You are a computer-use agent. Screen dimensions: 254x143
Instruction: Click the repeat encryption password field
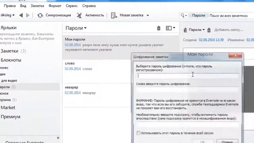[187, 90]
